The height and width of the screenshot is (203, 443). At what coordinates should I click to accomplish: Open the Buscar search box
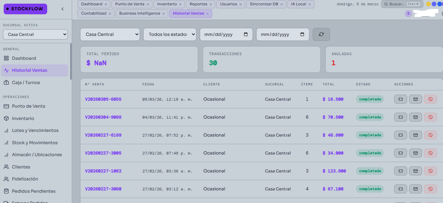(402, 4)
